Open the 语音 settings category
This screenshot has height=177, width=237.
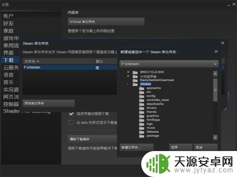coord(9,75)
